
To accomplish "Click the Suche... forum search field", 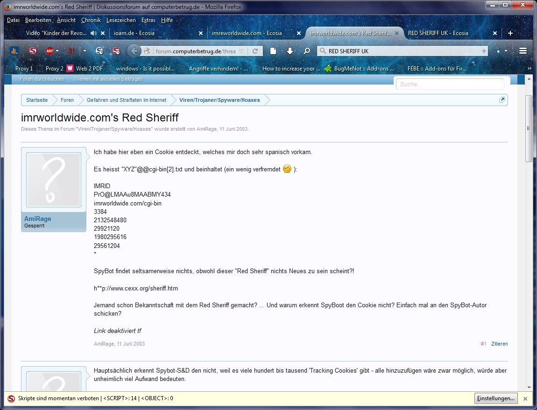I will 450,84.
